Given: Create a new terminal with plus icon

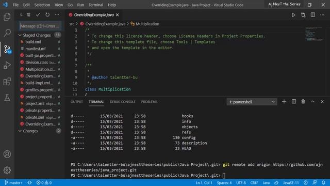Looking at the screenshot, I should [x=284, y=102].
